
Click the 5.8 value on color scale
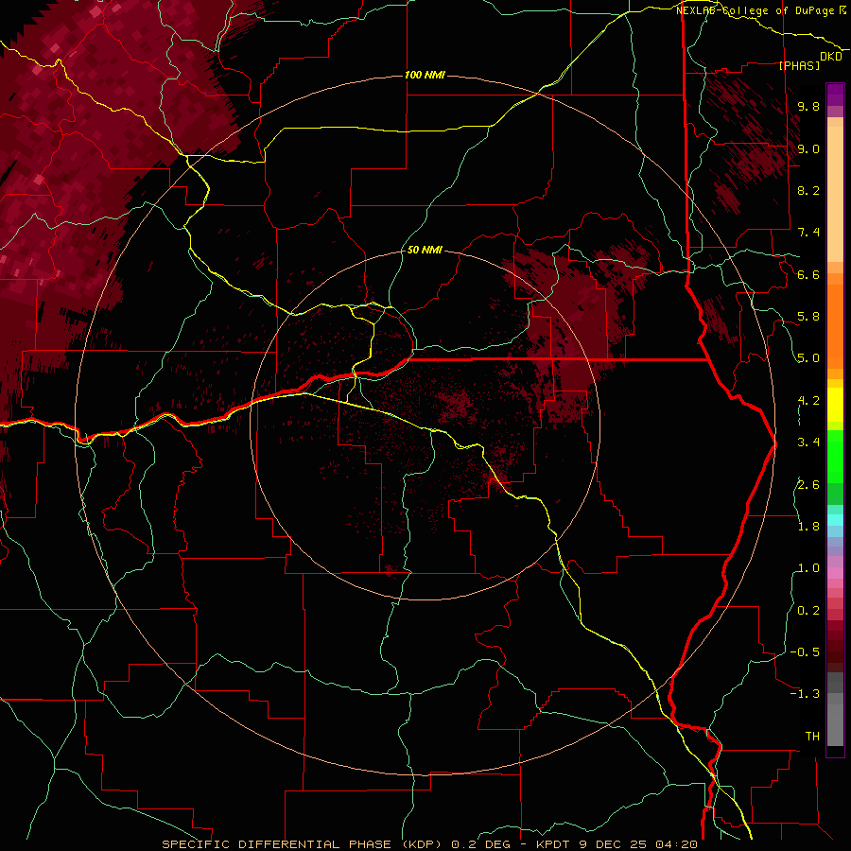[808, 317]
